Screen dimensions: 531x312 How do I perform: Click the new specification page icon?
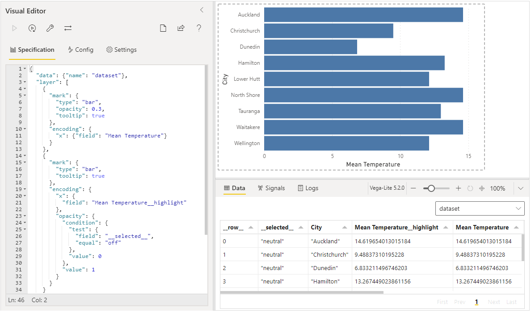coord(163,29)
